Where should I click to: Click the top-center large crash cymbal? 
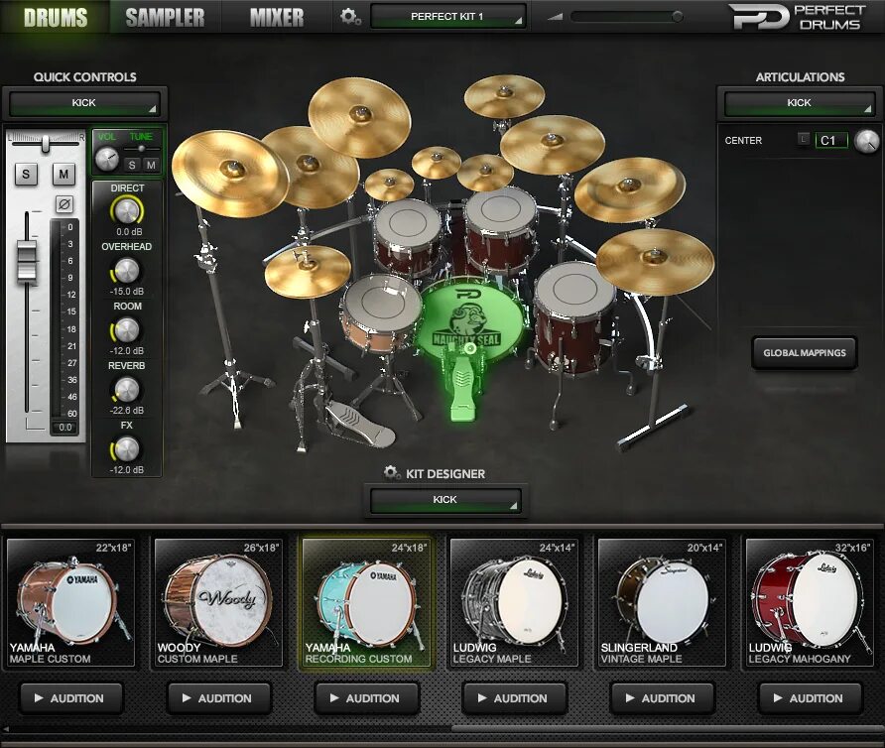(359, 117)
